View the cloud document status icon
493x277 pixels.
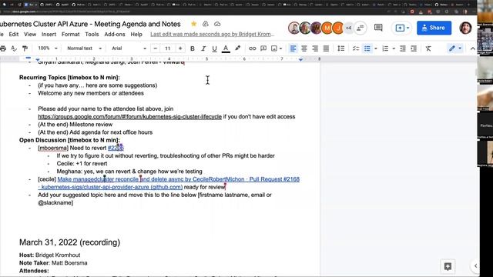click(217, 24)
